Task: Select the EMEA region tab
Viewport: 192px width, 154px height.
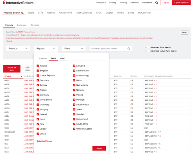Action: (x=53, y=58)
